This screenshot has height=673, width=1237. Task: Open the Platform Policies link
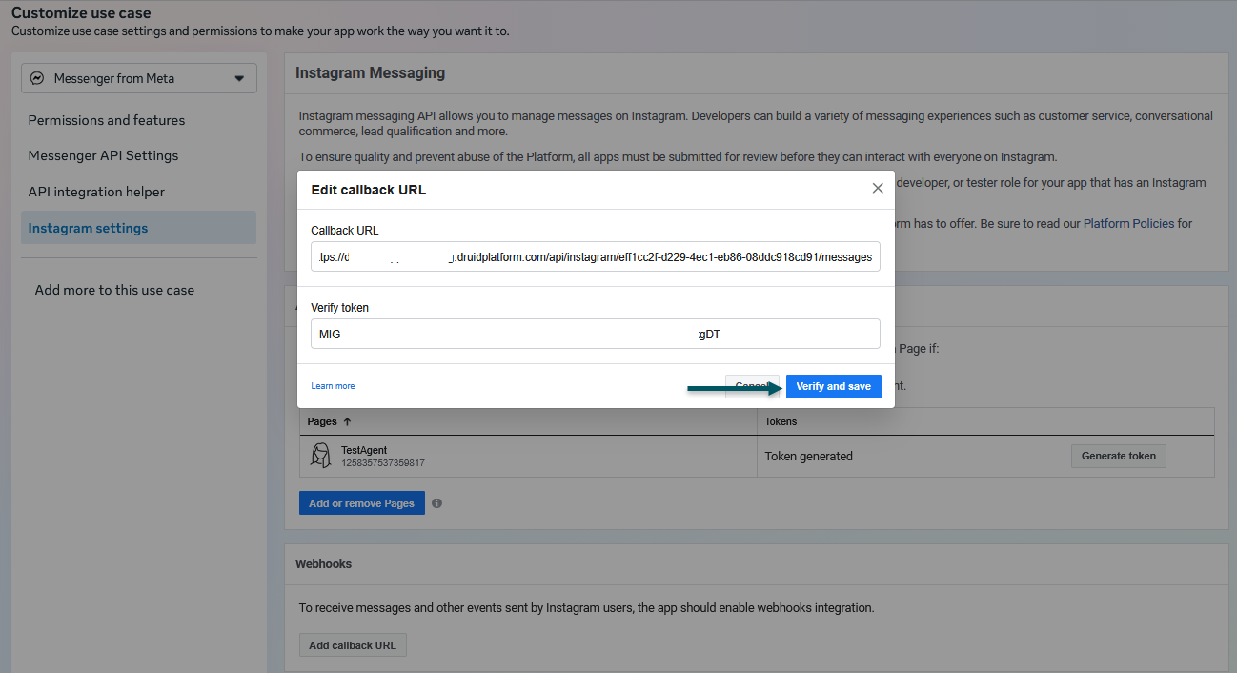pyautogui.click(x=1128, y=224)
